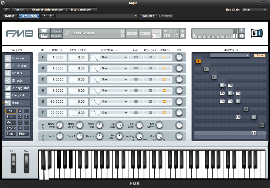Screen dimensions: 270x188
Task: Click the link icon in the plugin header
Action: tap(6, 10)
